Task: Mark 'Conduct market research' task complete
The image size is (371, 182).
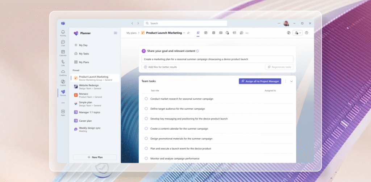Action: tap(146, 99)
